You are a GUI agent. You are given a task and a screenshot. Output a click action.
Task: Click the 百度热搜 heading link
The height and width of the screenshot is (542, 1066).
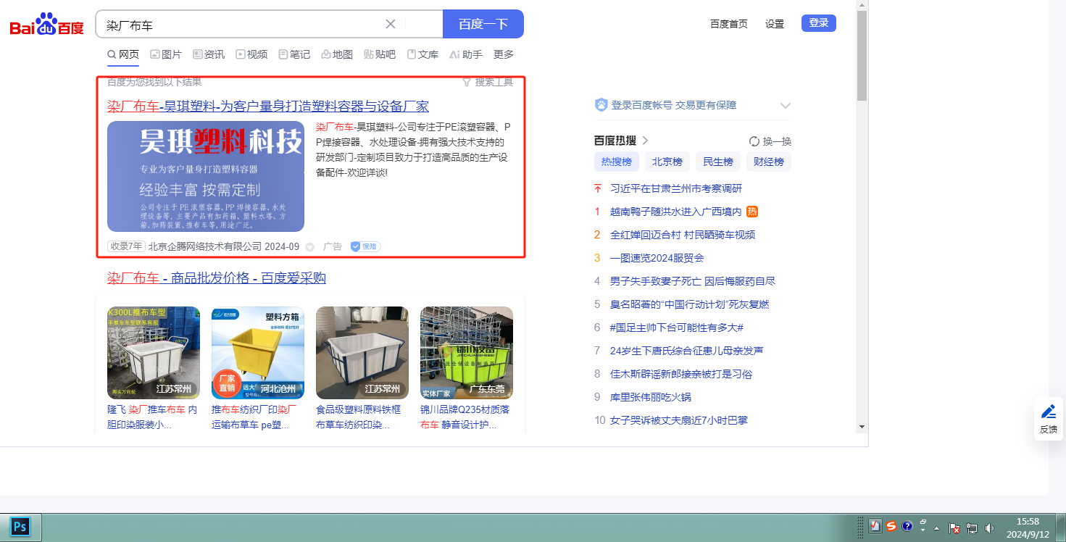(621, 141)
